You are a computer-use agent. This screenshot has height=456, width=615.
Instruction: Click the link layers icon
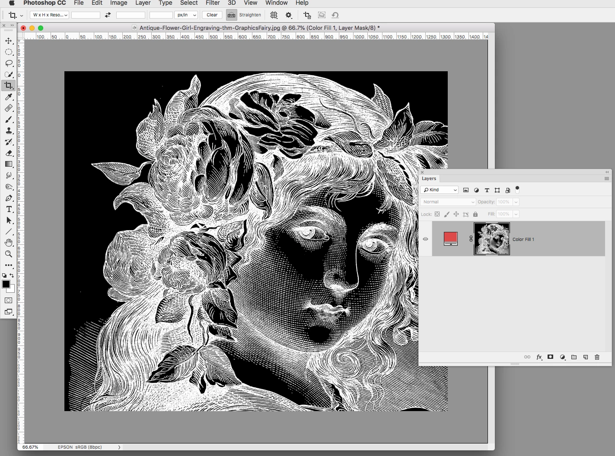(x=527, y=357)
